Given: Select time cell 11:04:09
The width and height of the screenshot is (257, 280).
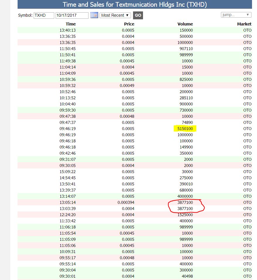Looking at the screenshot, I should point(68,73).
